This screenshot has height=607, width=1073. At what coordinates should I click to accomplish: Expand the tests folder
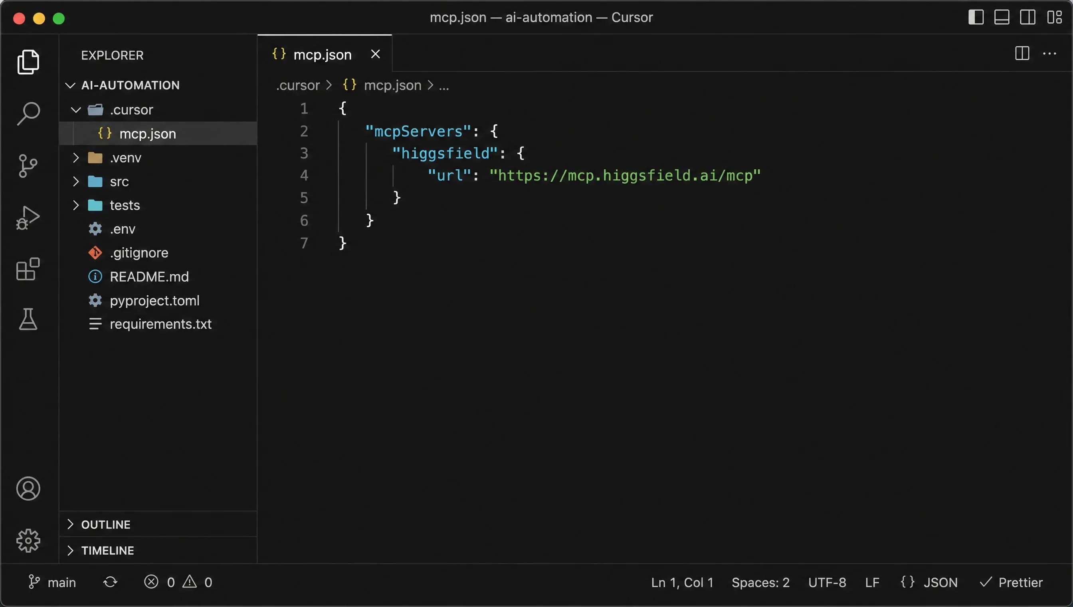click(76, 205)
